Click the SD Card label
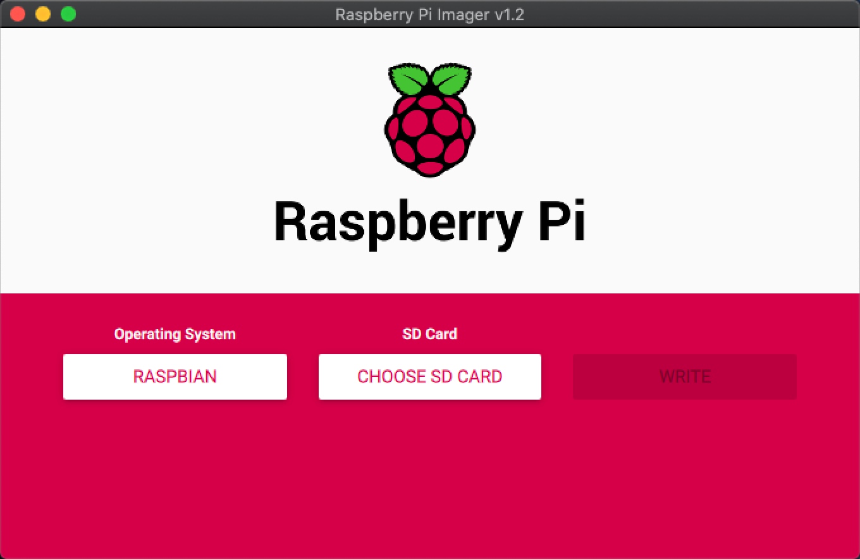The image size is (860, 559). pyautogui.click(x=429, y=334)
